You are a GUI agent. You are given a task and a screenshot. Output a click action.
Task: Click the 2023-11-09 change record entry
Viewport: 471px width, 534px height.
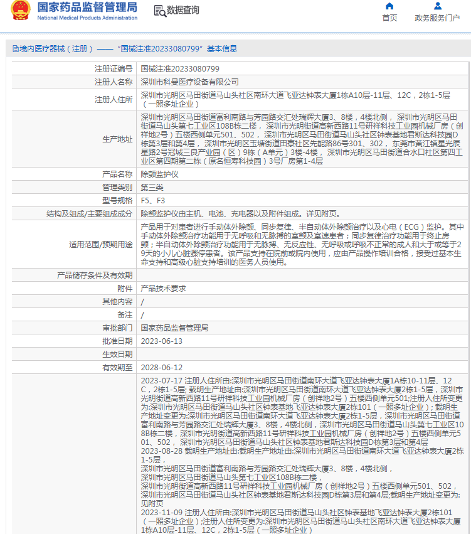click(301, 521)
